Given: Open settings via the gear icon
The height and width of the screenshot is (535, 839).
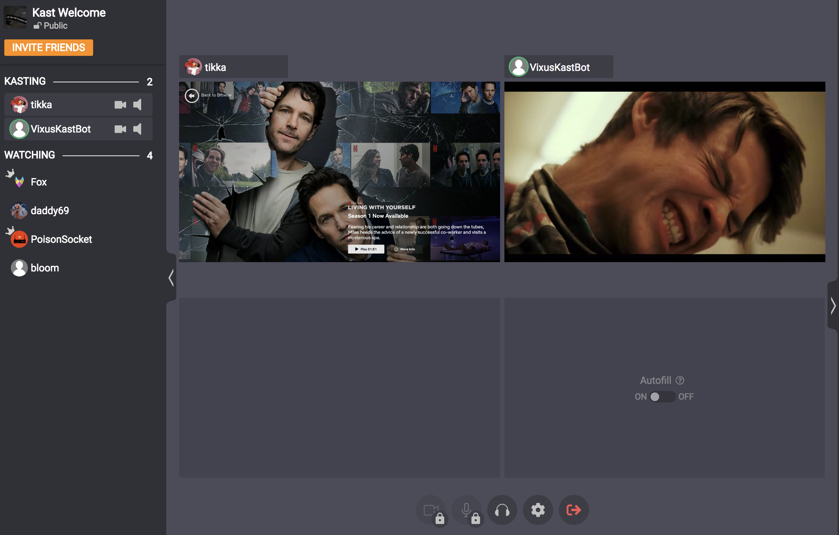Looking at the screenshot, I should pos(538,510).
